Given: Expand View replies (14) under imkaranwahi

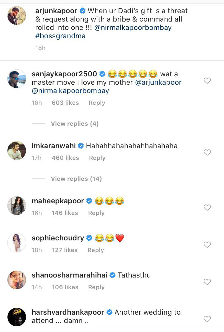Looking at the screenshot, I should [x=76, y=179].
